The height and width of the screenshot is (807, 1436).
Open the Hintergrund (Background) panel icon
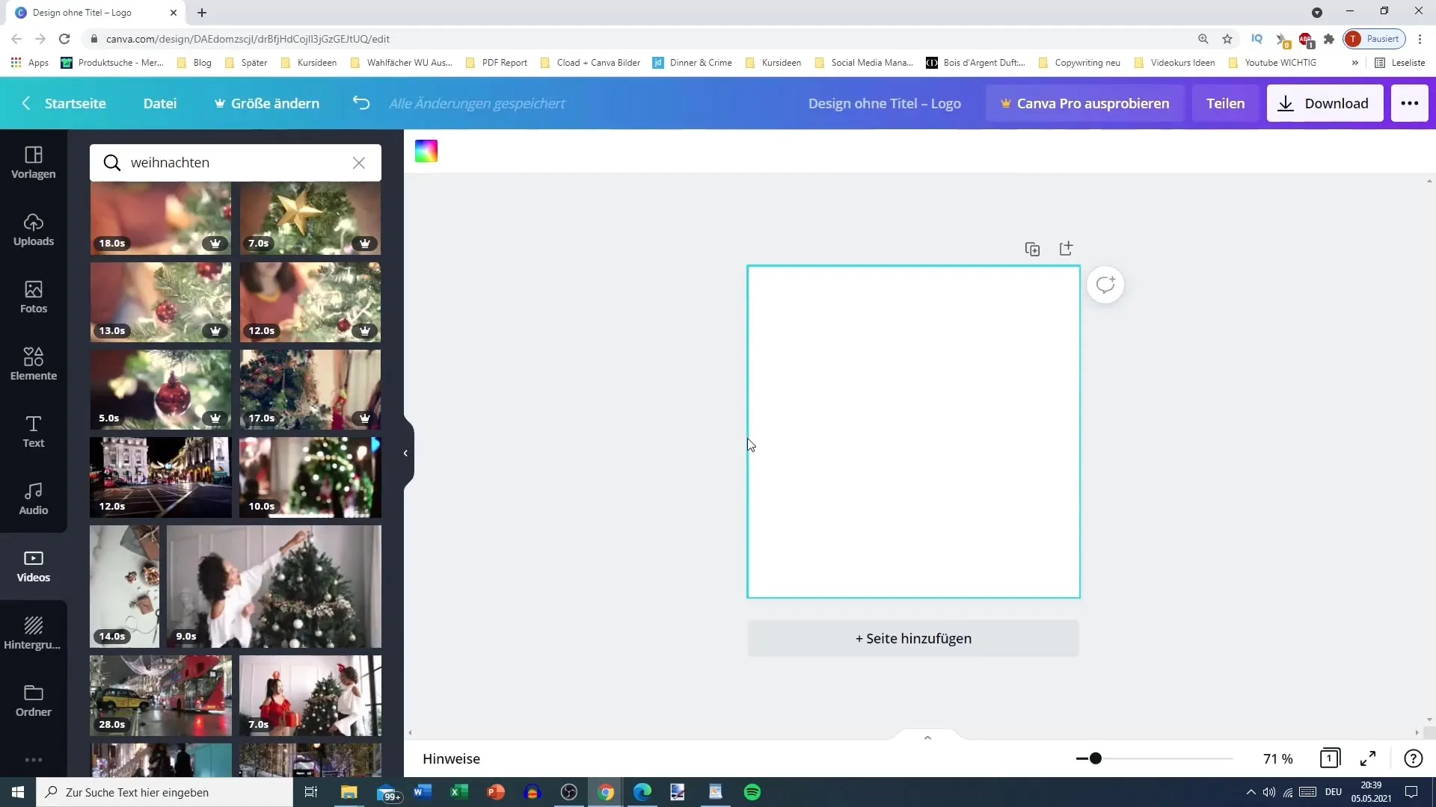(x=33, y=631)
